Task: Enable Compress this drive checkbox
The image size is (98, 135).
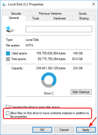Action: (x=8, y=107)
